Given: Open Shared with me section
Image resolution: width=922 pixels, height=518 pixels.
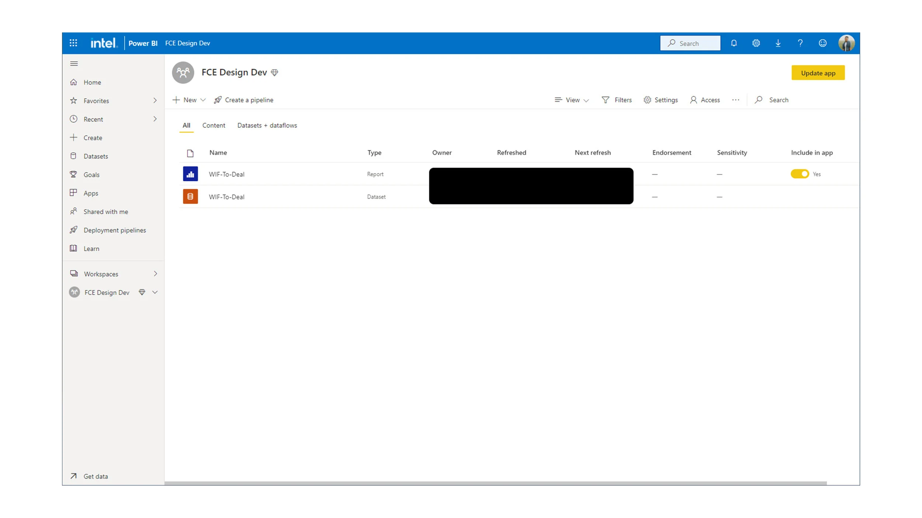Looking at the screenshot, I should click(x=105, y=211).
